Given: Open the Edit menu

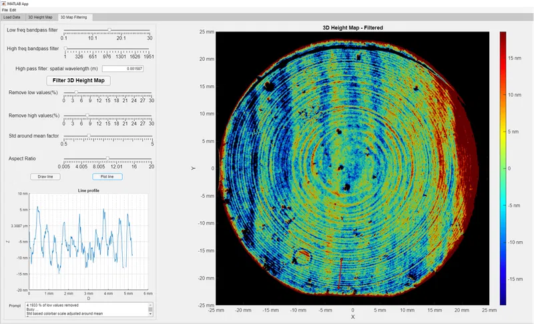Looking at the screenshot, I should click(13, 10).
